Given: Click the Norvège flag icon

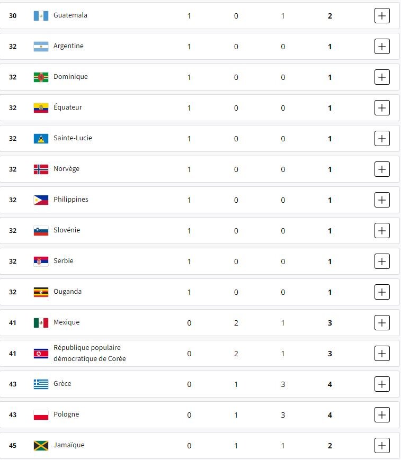Looking at the screenshot, I should [x=41, y=169].
